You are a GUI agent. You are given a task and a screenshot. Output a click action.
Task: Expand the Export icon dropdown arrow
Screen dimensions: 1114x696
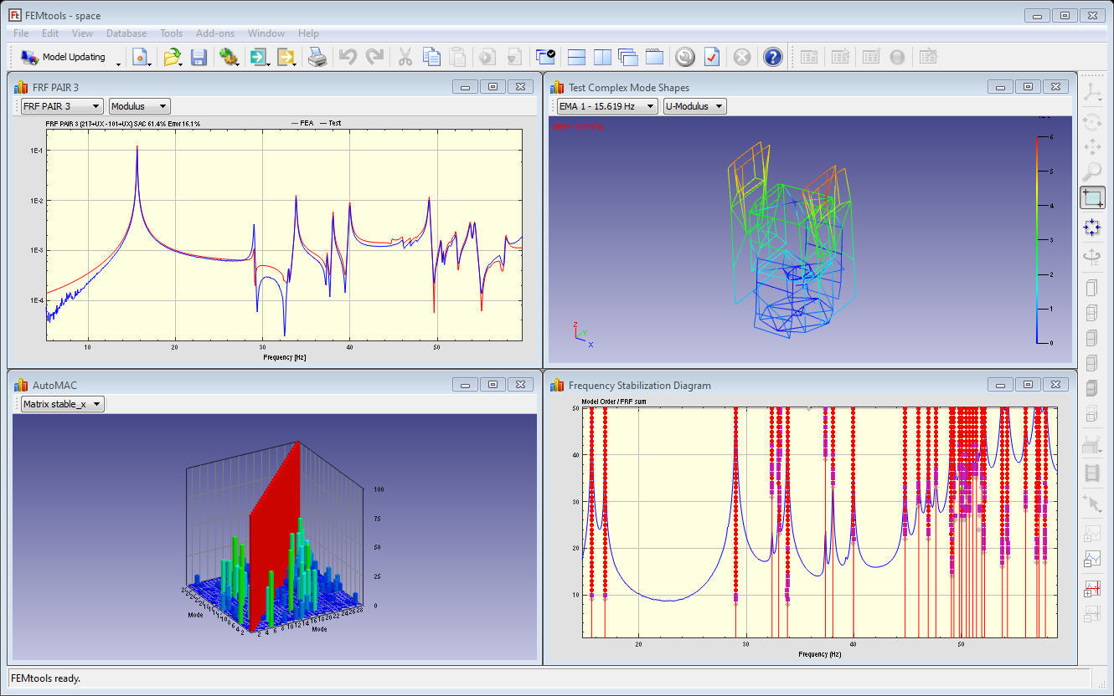[x=296, y=63]
